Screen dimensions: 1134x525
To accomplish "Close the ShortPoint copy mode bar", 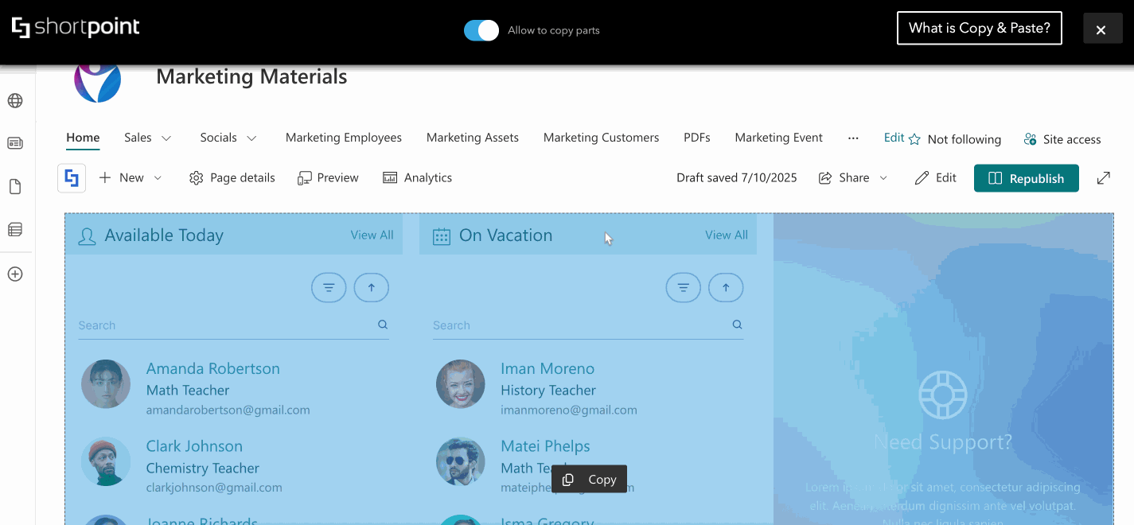I will (1102, 29).
